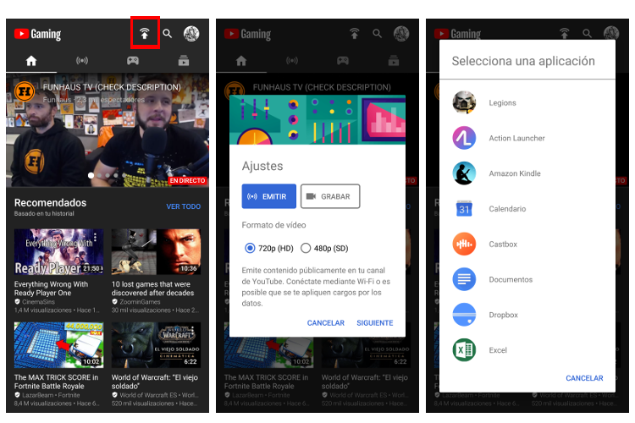Switch to the GRABAR recording mode
This screenshot has height=423, width=635.
coord(329,196)
